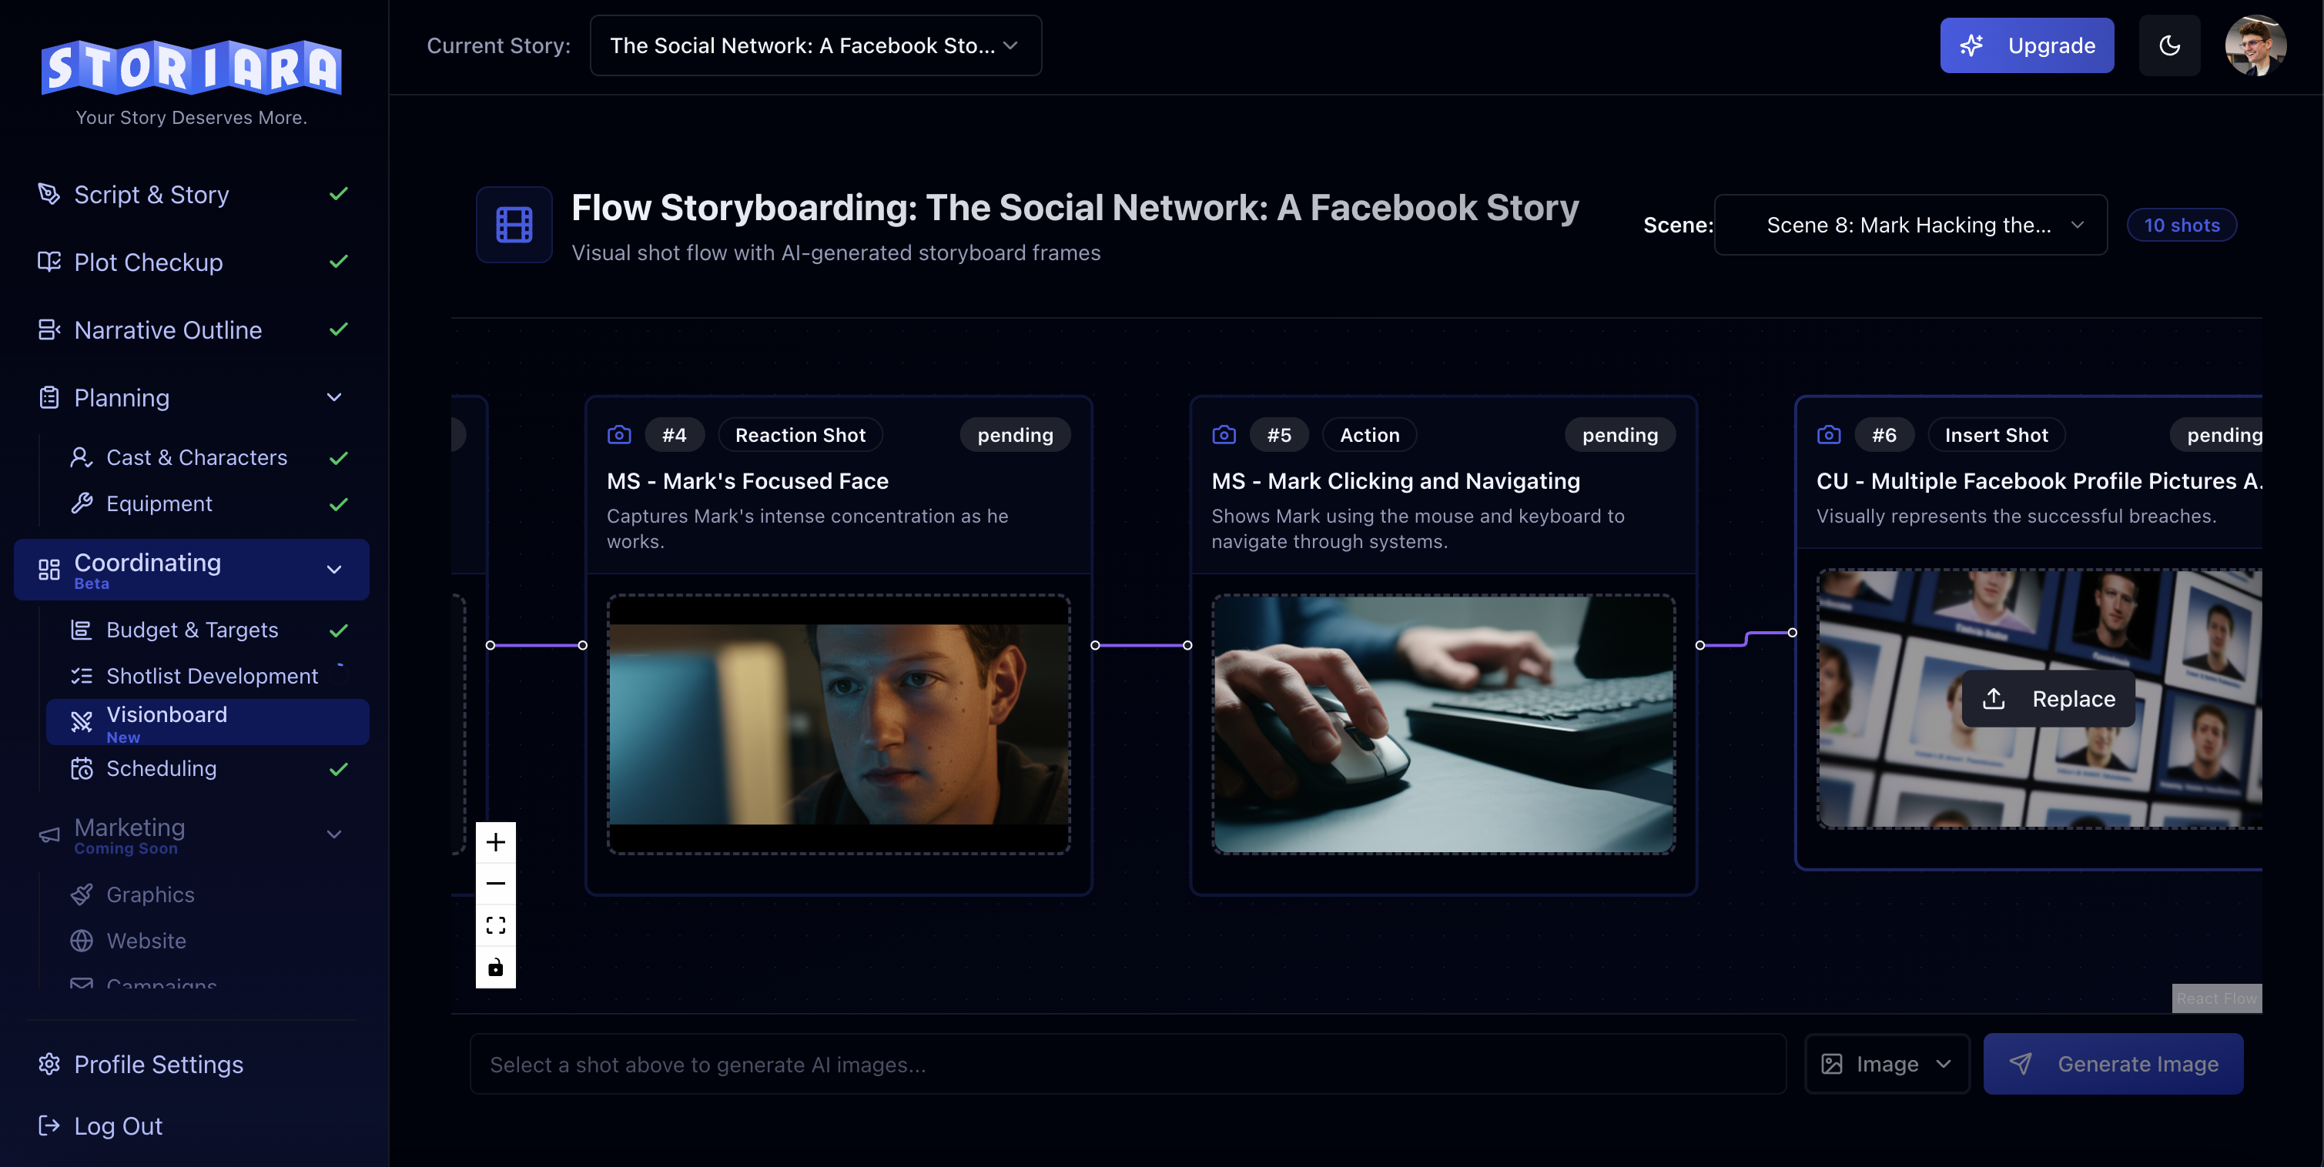Select Visionboard in sidebar

click(x=209, y=722)
